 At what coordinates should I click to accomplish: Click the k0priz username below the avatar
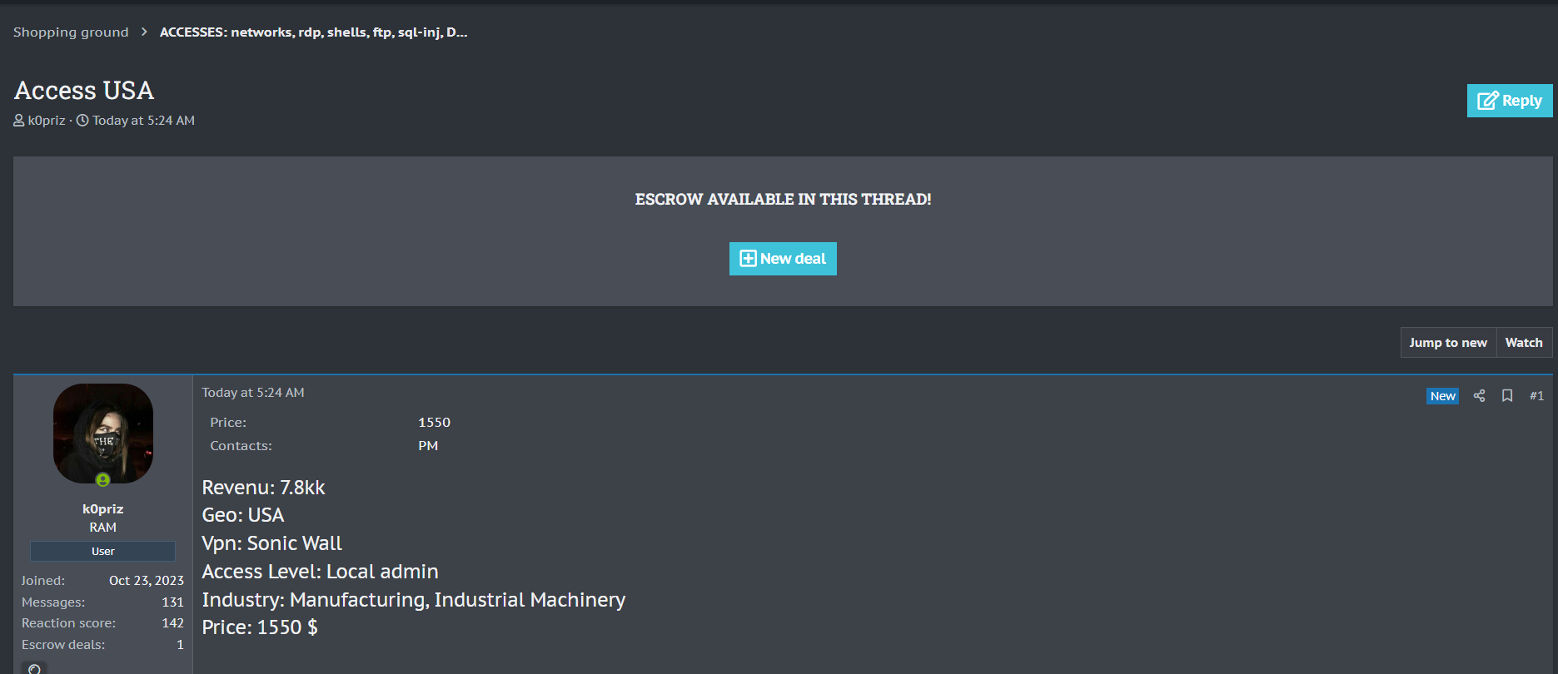(x=102, y=509)
